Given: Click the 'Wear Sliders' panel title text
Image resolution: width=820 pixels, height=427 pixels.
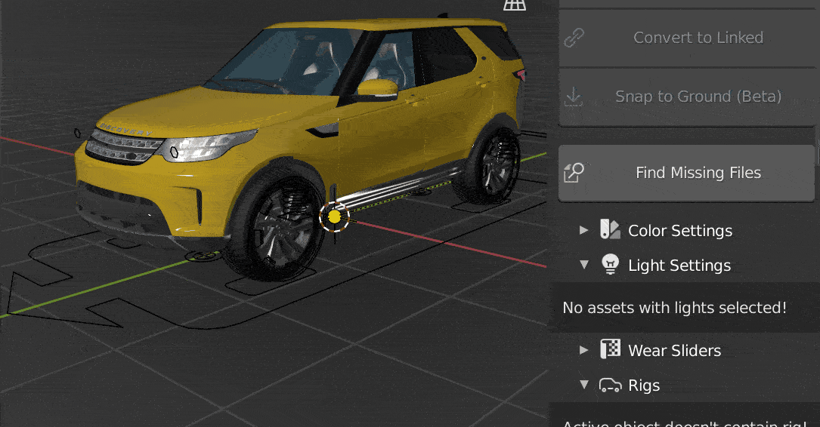Looking at the screenshot, I should pyautogui.click(x=675, y=350).
